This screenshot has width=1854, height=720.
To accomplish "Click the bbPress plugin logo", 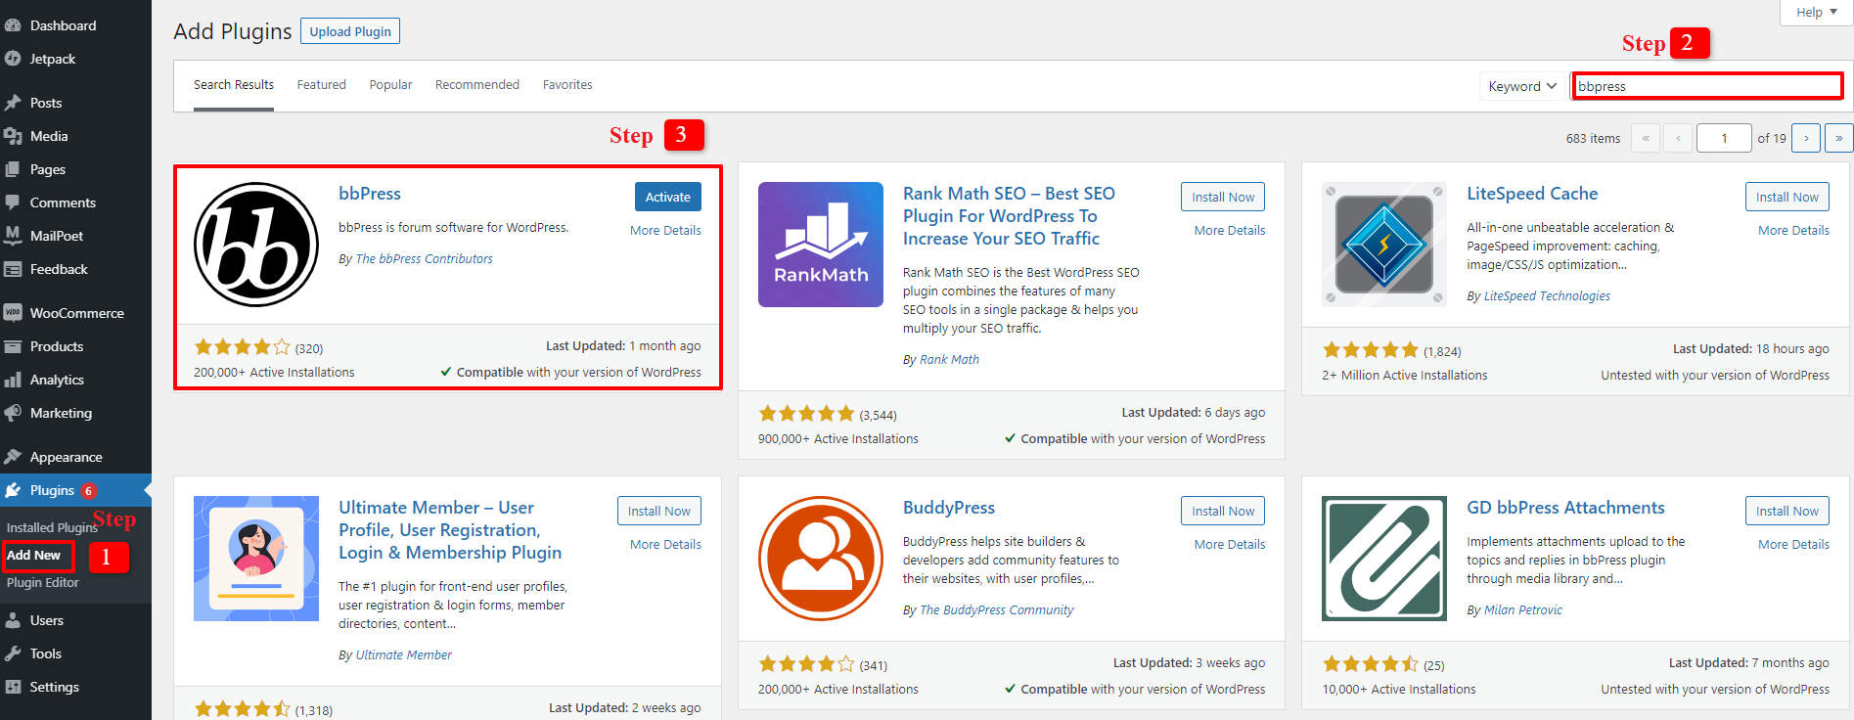I will pyautogui.click(x=256, y=245).
